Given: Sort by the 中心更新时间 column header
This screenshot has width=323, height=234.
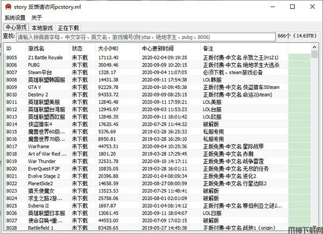Looking at the screenshot, I should 170,48.
